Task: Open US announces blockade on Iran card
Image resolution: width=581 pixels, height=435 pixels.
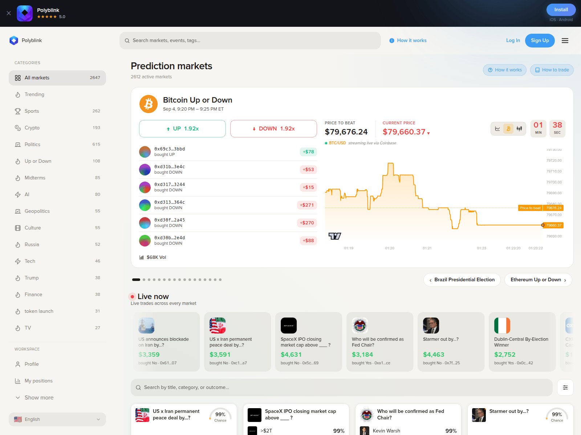Action: (166, 342)
